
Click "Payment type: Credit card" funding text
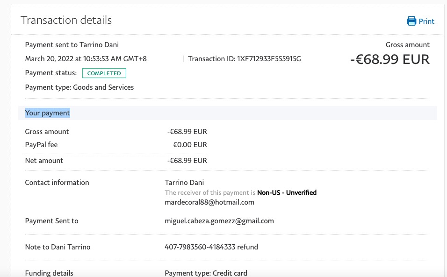pos(206,273)
